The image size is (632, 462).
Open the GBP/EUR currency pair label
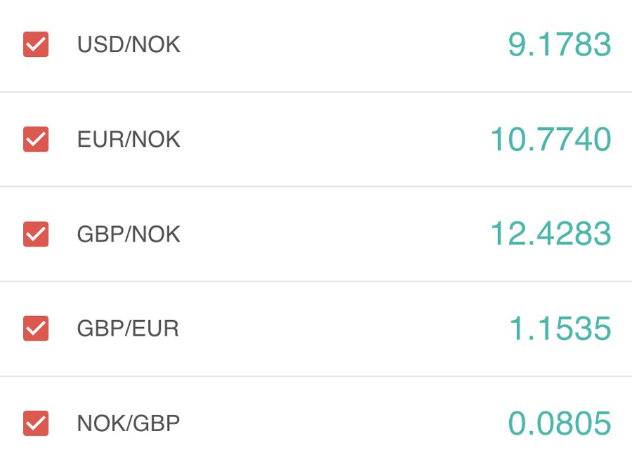tap(128, 328)
